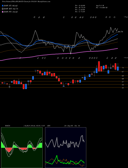The width and height of the screenshot is (128, 168).
Task: Click the 71 price axis label
Action: point(123,68)
